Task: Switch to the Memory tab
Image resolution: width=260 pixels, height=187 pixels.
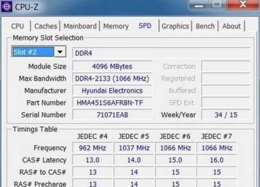Action: click(x=116, y=26)
